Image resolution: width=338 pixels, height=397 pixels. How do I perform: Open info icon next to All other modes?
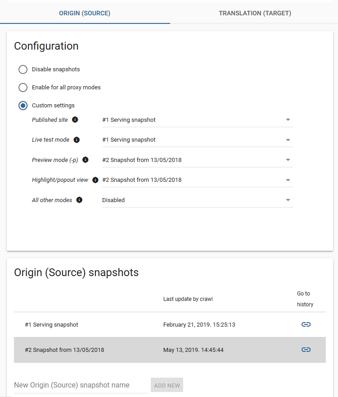79,200
